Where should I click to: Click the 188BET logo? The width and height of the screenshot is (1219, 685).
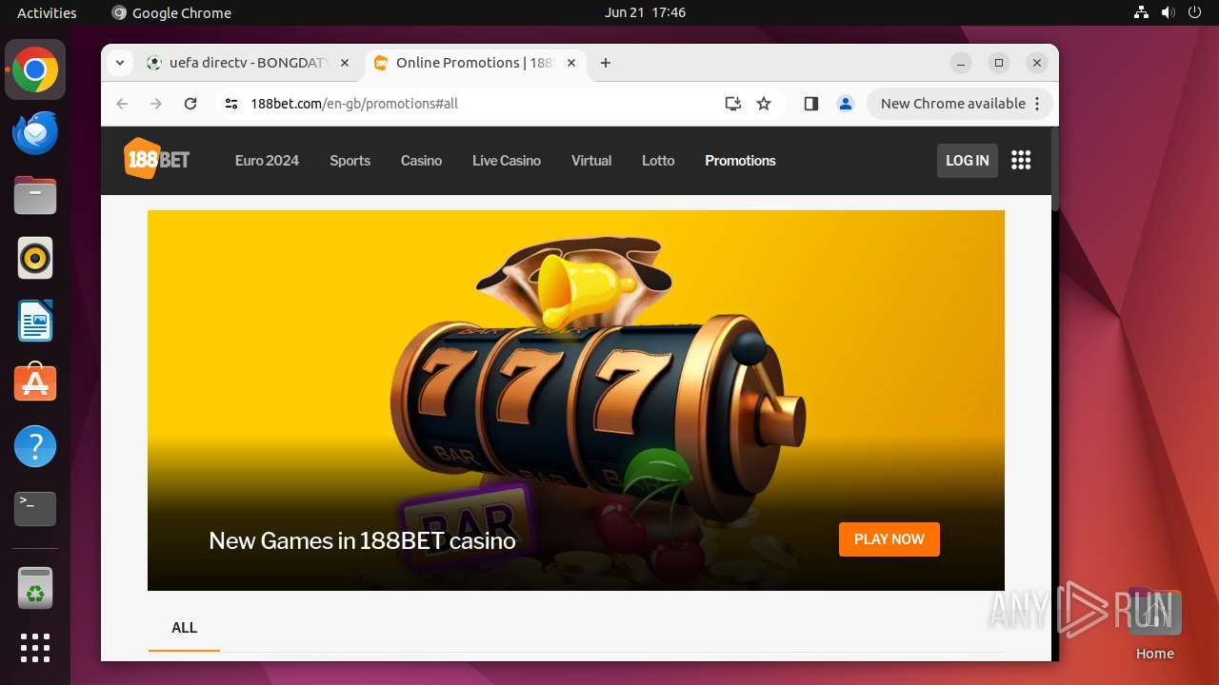pyautogui.click(x=157, y=159)
